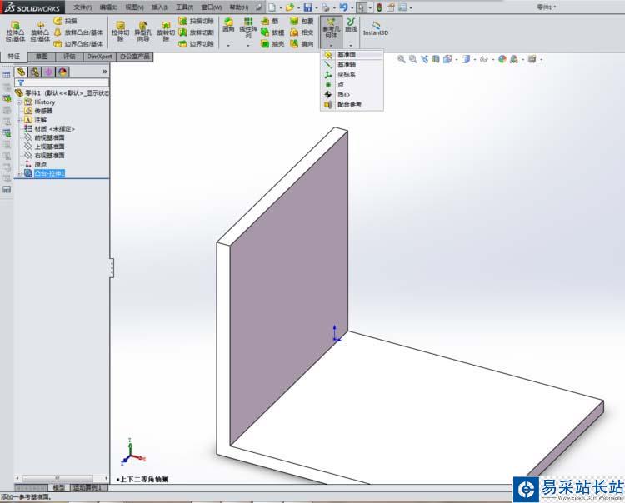Toggle Instant3D mode
This screenshot has height=503, width=625.
point(376,27)
